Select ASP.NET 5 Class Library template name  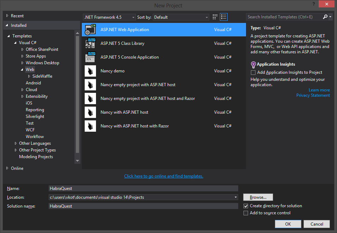pyautogui.click(x=122, y=43)
